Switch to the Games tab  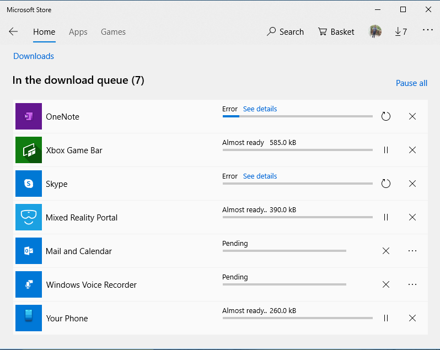pos(113,32)
